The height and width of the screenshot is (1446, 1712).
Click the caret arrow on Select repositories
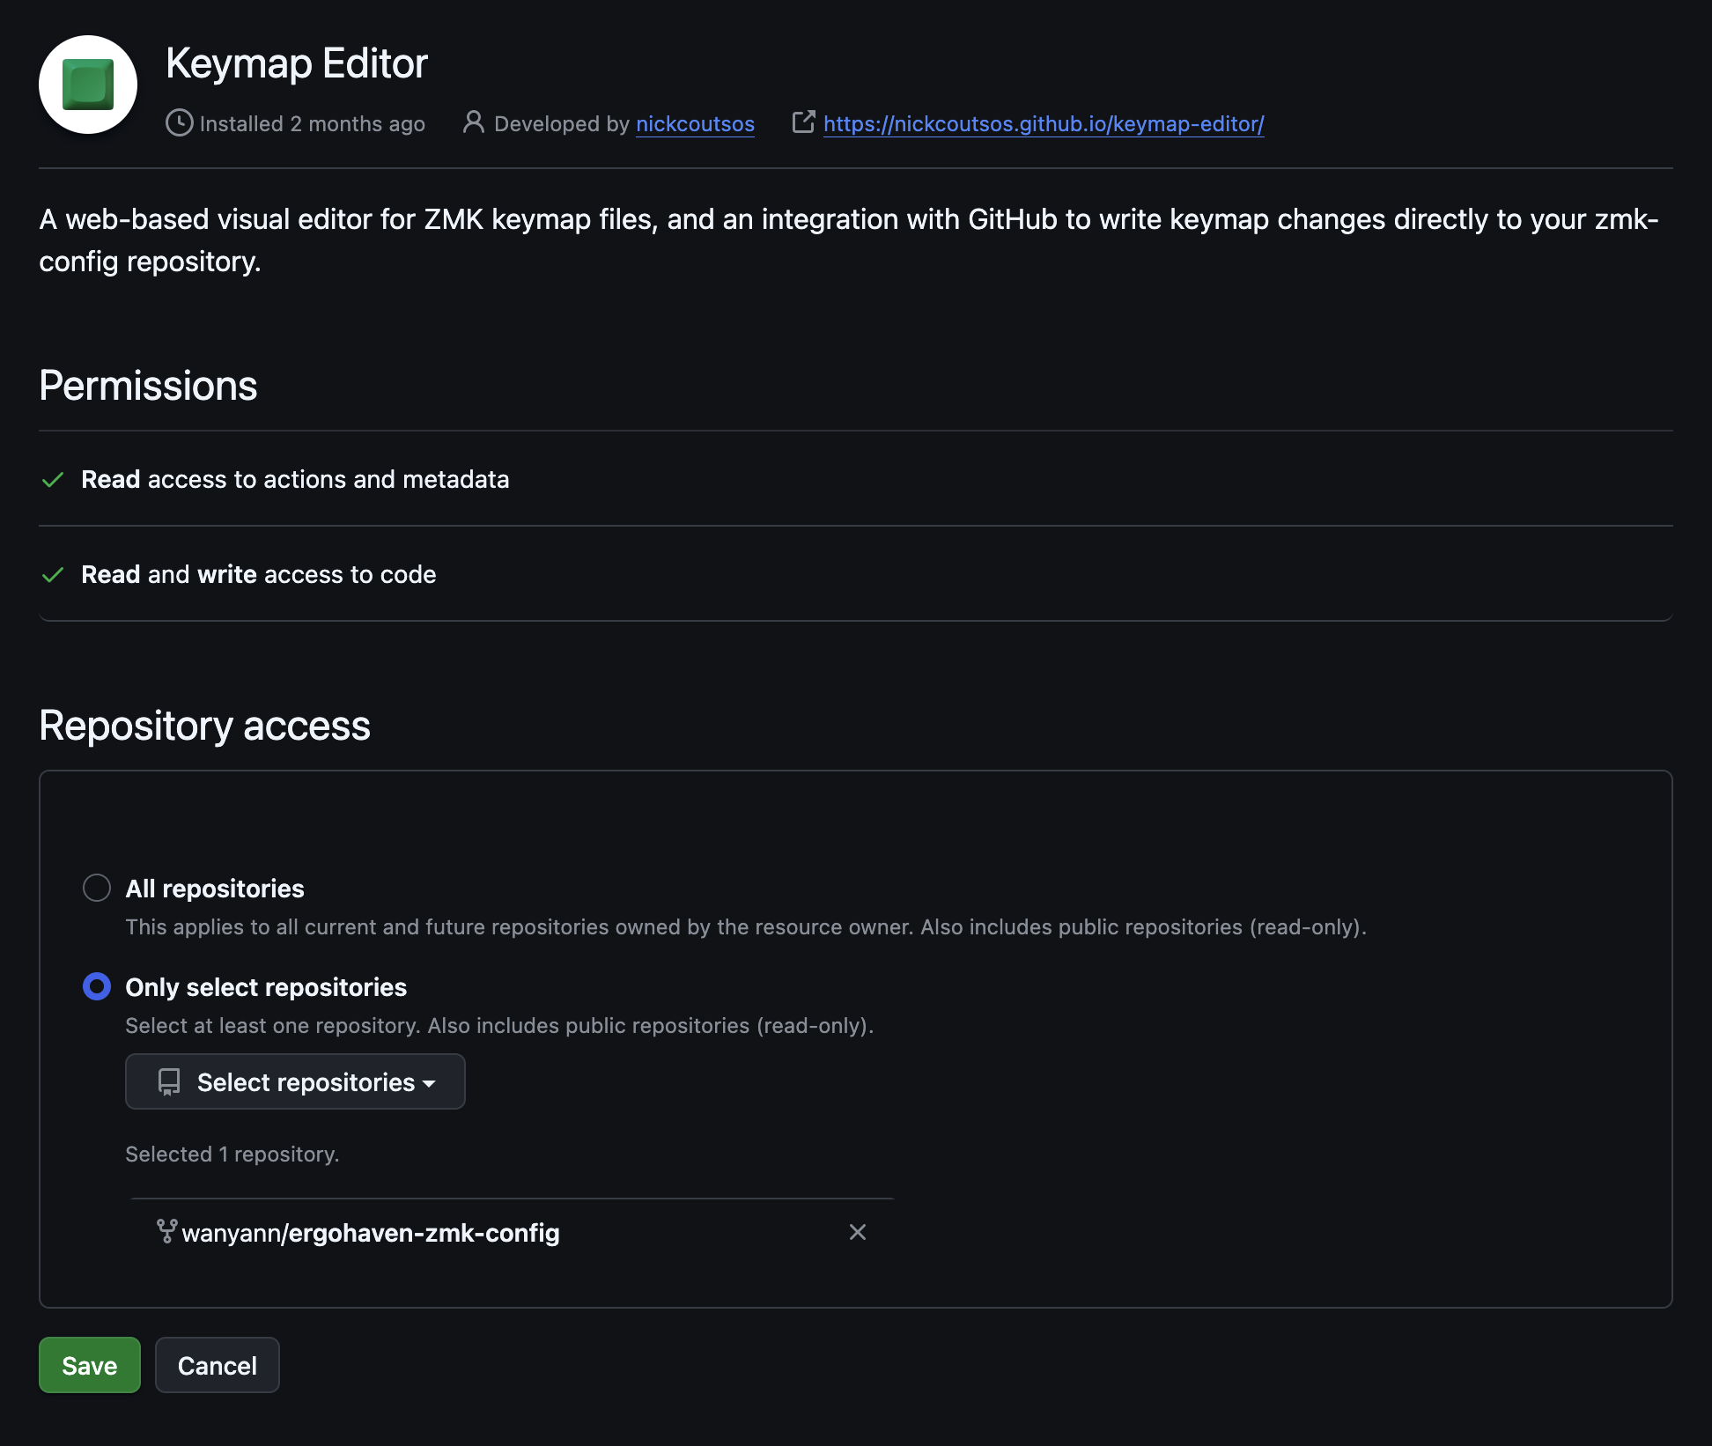tap(430, 1083)
